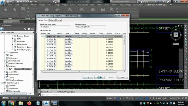Expand the Assemblies node

(x=5, y=72)
